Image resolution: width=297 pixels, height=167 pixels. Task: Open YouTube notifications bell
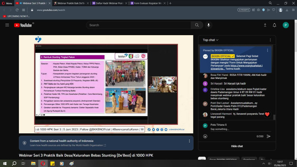(x=274, y=25)
